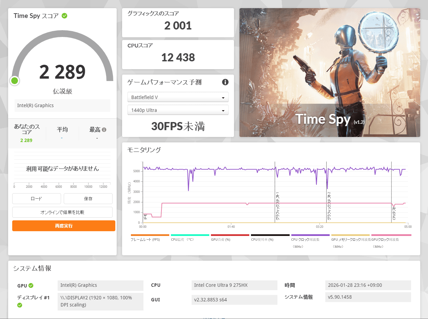
Task: Click the green check under ディスプレイ #1
Action: (x=20, y=305)
